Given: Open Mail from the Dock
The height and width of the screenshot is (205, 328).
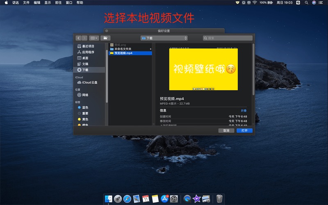Looking at the screenshot, I should point(137,199).
